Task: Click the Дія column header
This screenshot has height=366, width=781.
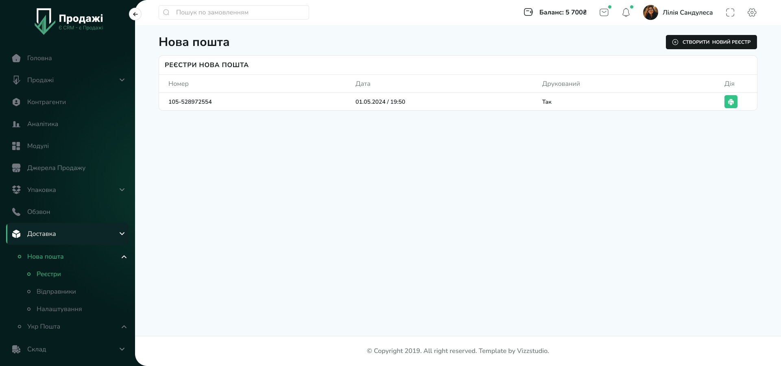Action: 729,84
